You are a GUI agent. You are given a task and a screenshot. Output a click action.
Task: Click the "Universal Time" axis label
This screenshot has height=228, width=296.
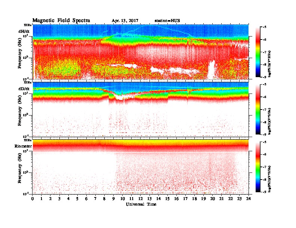pos(141,204)
